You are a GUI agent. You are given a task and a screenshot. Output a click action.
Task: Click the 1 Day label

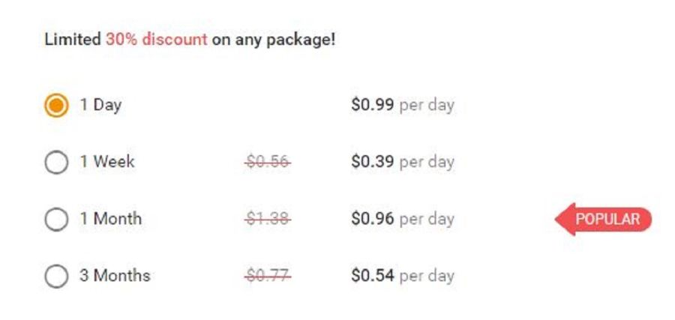pos(100,106)
